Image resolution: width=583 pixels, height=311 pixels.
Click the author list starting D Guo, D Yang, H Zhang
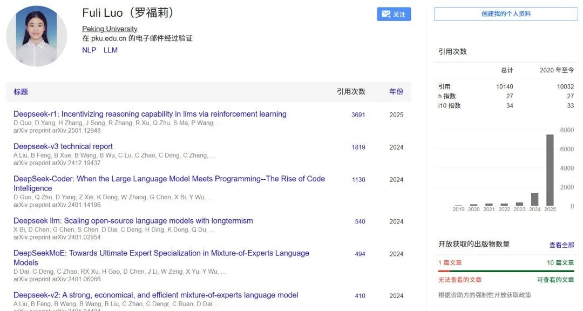[x=118, y=123]
